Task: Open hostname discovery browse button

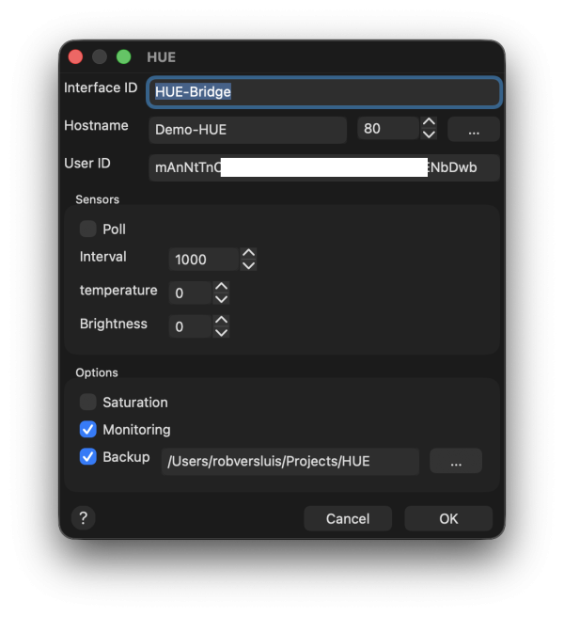Action: [473, 129]
